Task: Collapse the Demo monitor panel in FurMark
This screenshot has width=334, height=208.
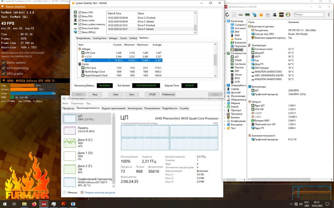Action: click(2, 7)
